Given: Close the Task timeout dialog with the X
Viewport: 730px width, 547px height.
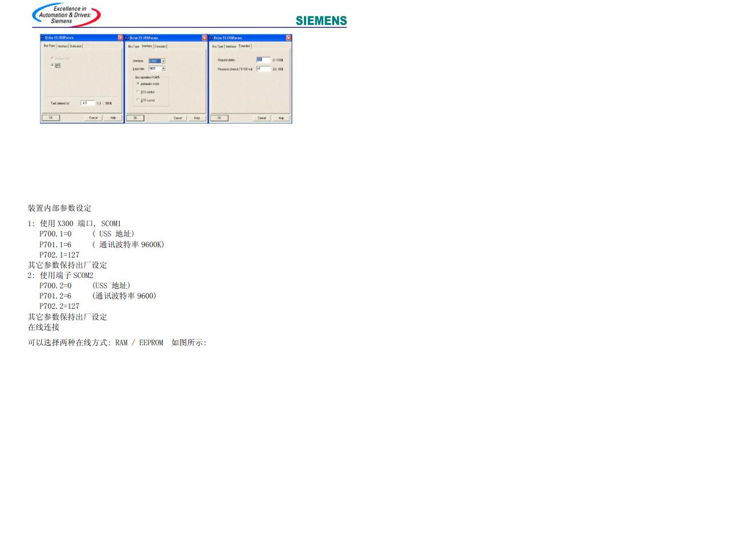Looking at the screenshot, I should 120,38.
